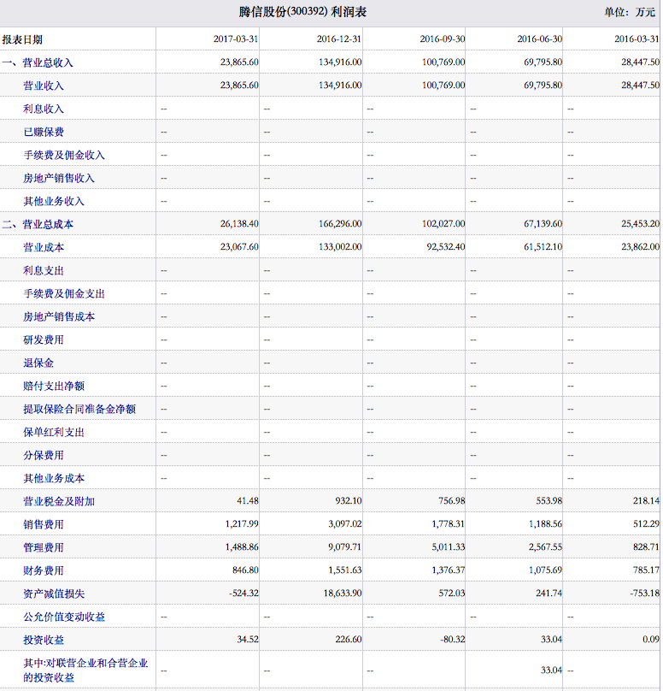Click 提取保险合同准备金净额 label
The image size is (663, 691).
[x=79, y=409]
